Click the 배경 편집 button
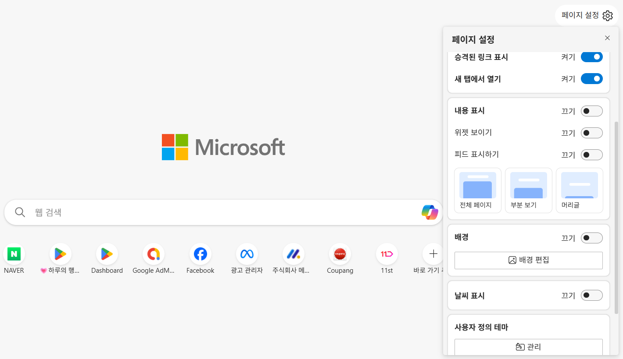The height and width of the screenshot is (359, 623). (x=529, y=260)
